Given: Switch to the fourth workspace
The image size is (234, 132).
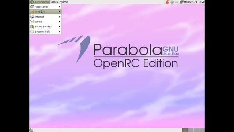Looking at the screenshot, I should click(x=202, y=130).
